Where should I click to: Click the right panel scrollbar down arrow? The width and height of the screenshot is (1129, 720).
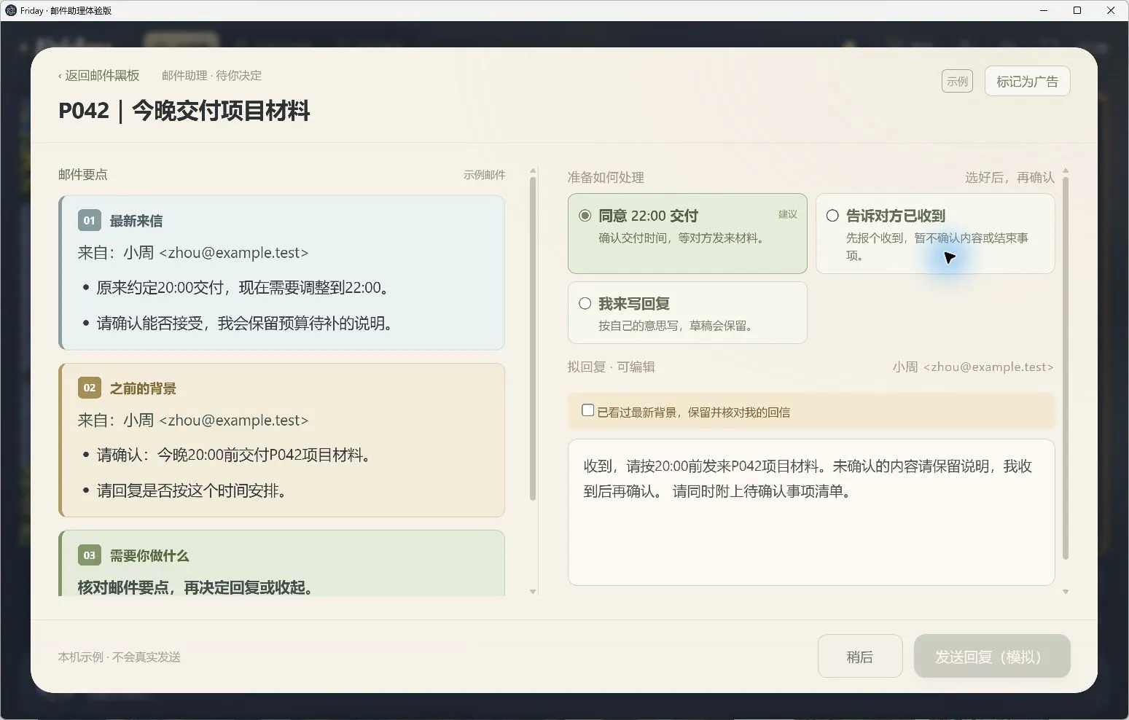point(1066,592)
